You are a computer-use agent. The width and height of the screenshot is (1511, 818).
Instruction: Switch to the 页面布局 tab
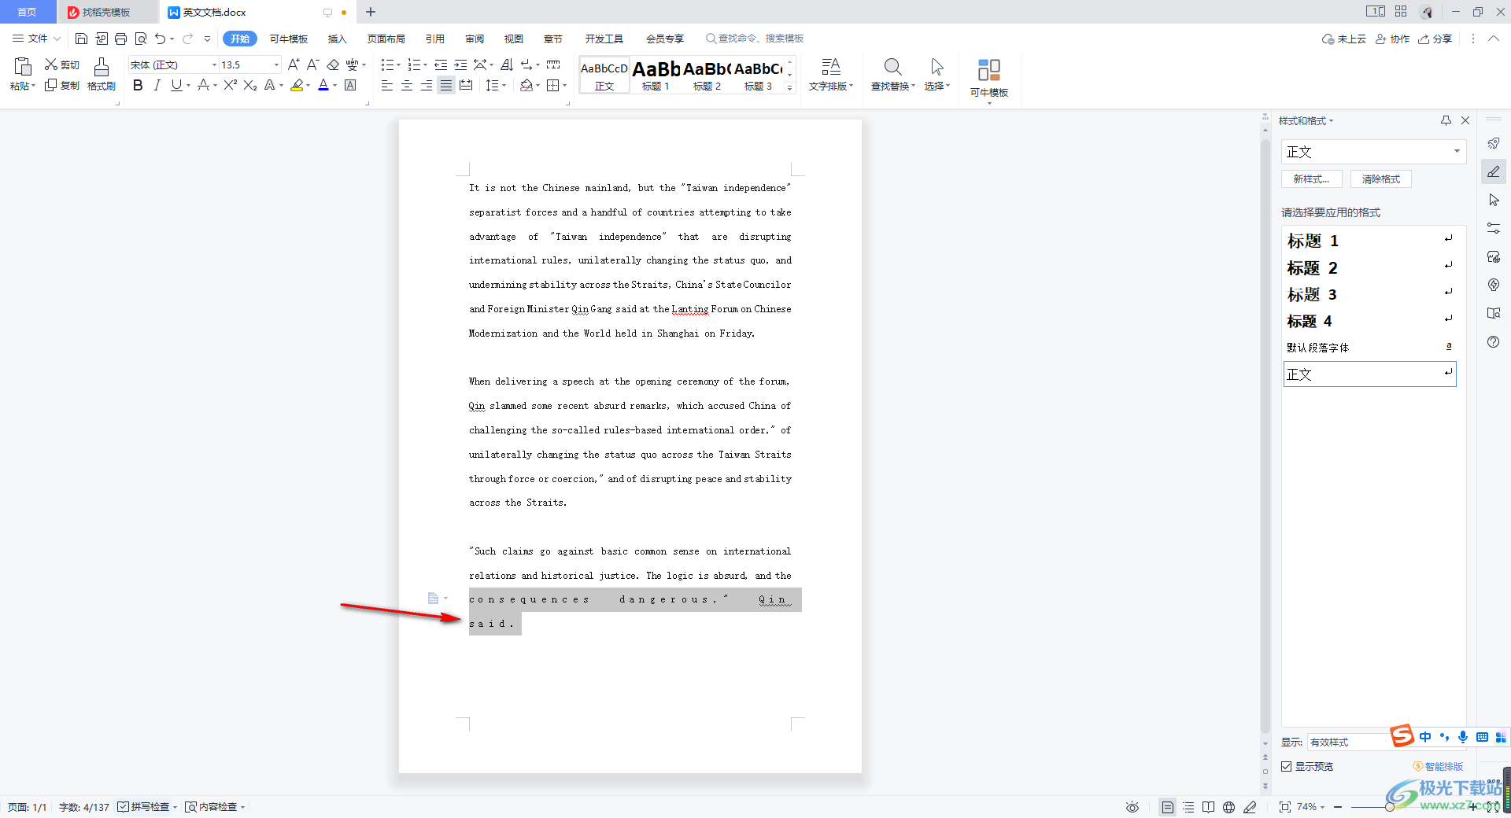point(386,39)
